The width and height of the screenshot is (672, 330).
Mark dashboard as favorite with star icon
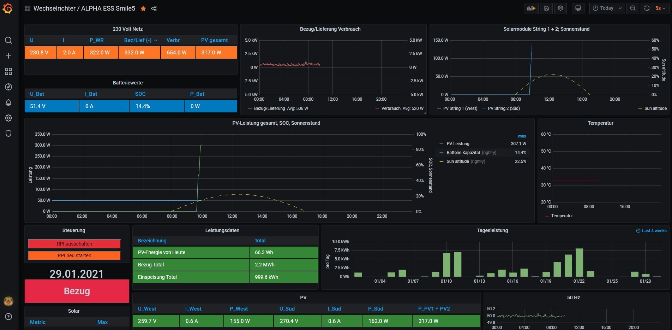click(143, 8)
